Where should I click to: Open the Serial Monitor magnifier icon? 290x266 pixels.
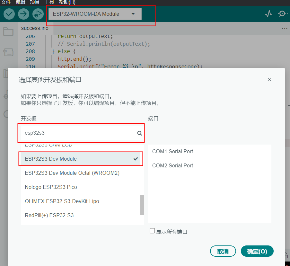(282, 14)
